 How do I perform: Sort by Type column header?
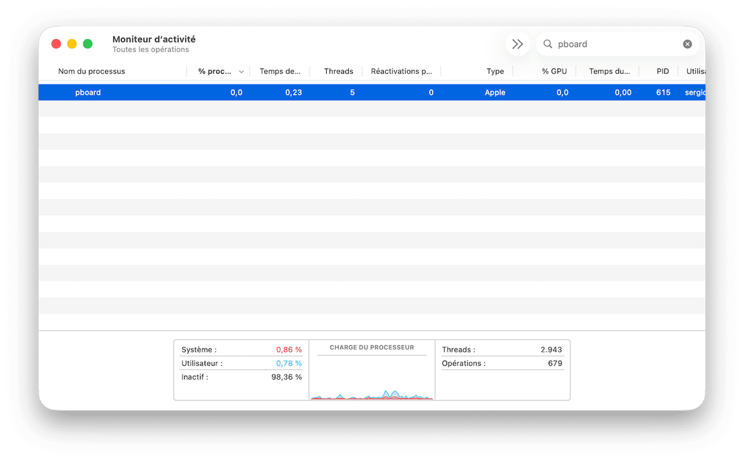click(495, 72)
